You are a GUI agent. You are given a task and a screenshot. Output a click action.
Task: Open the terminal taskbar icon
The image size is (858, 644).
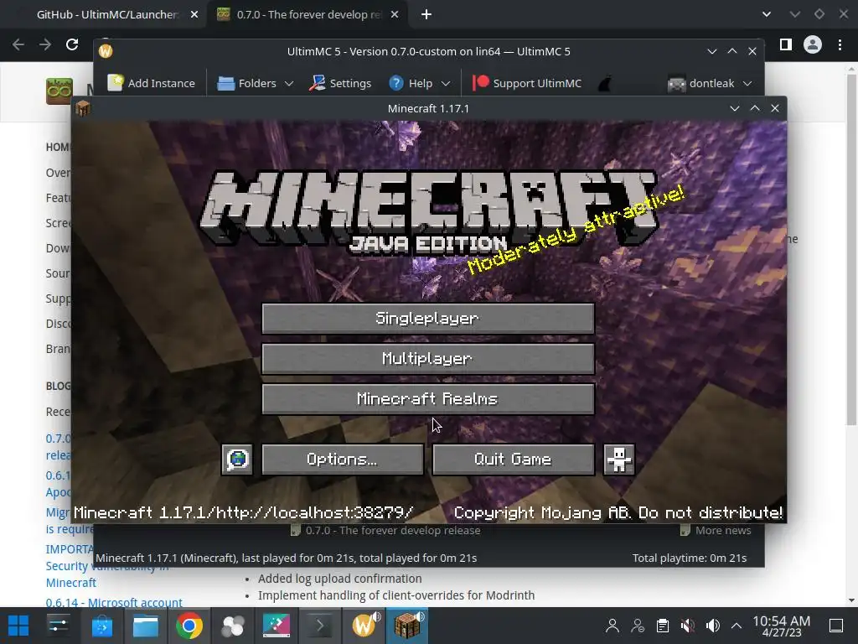(319, 626)
